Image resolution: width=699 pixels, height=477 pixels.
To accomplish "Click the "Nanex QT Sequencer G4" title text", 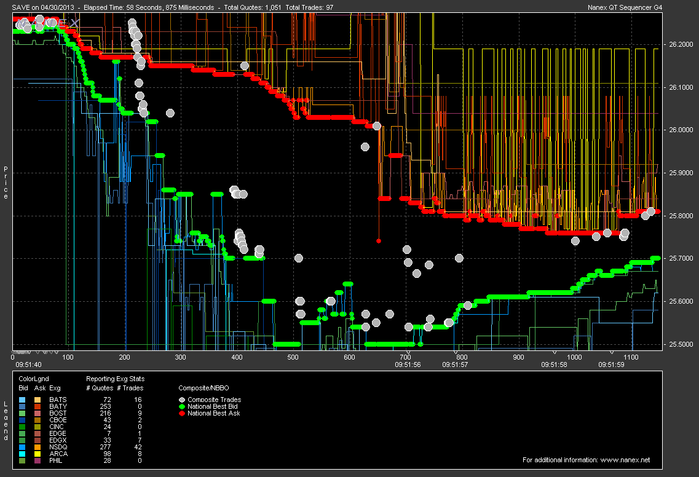I will coord(625,7).
